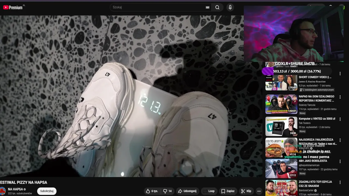The width and height of the screenshot is (349, 196).
Task: Open SHORT COMEDY VIDEO title link
Action: tap(315, 77)
